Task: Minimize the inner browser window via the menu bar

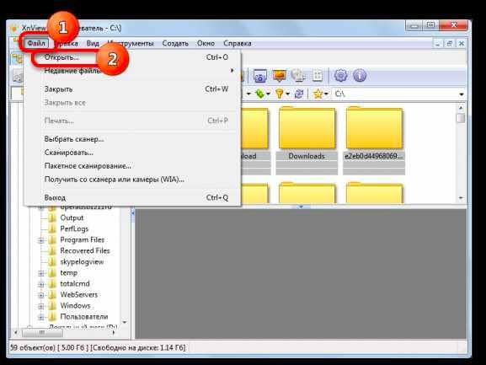Action: point(437,44)
